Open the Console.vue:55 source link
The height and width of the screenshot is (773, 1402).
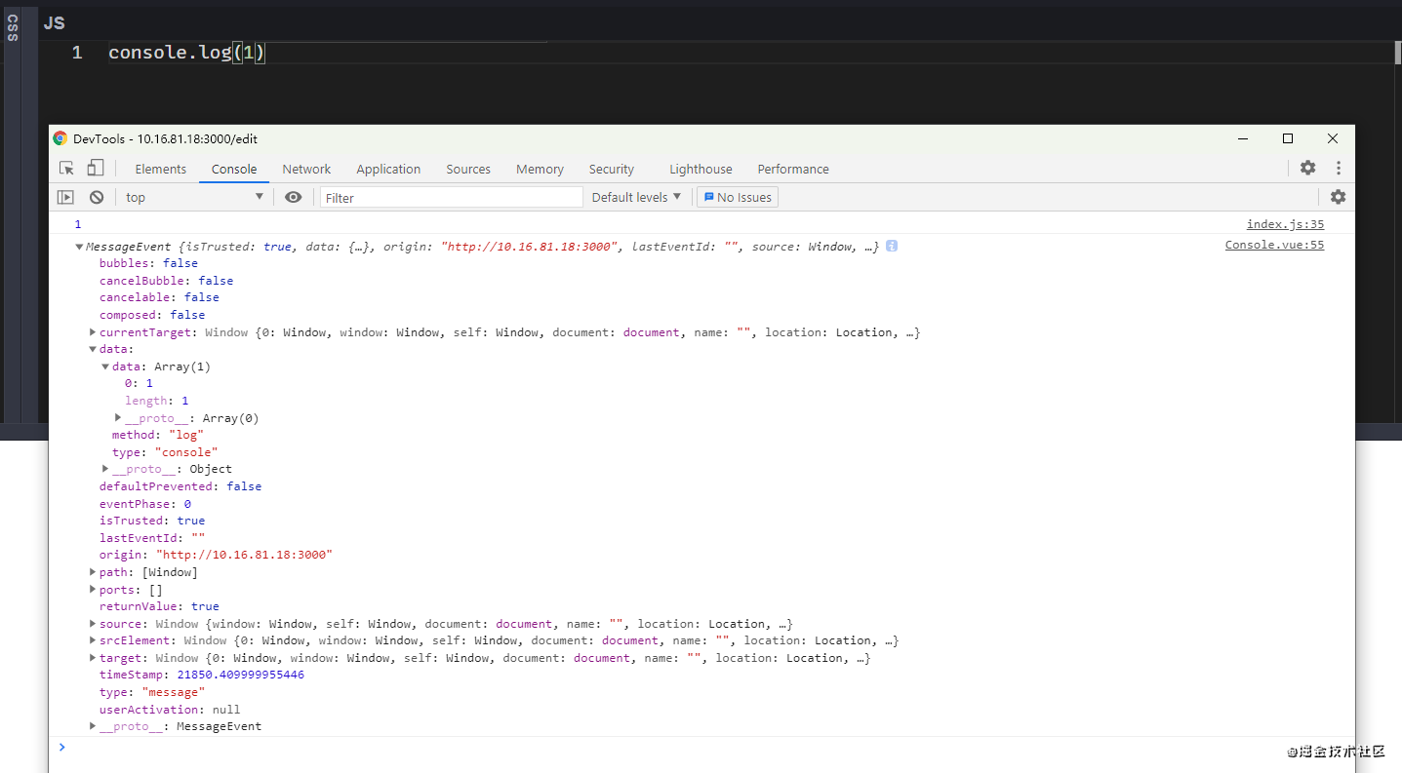[1274, 245]
